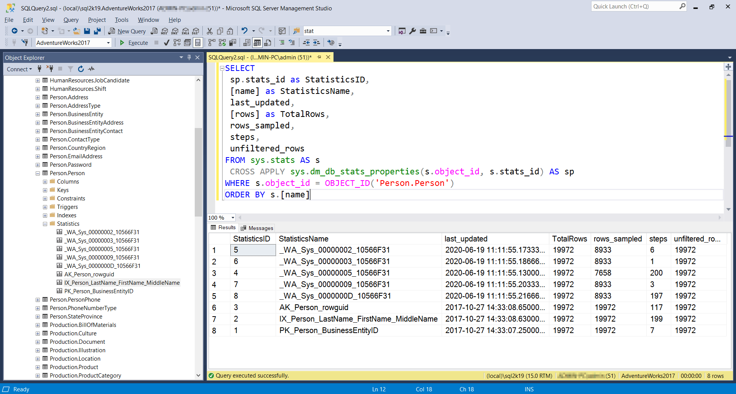Refresh the Object Explorer tree
Image resolution: width=736 pixels, height=394 pixels.
tap(81, 69)
